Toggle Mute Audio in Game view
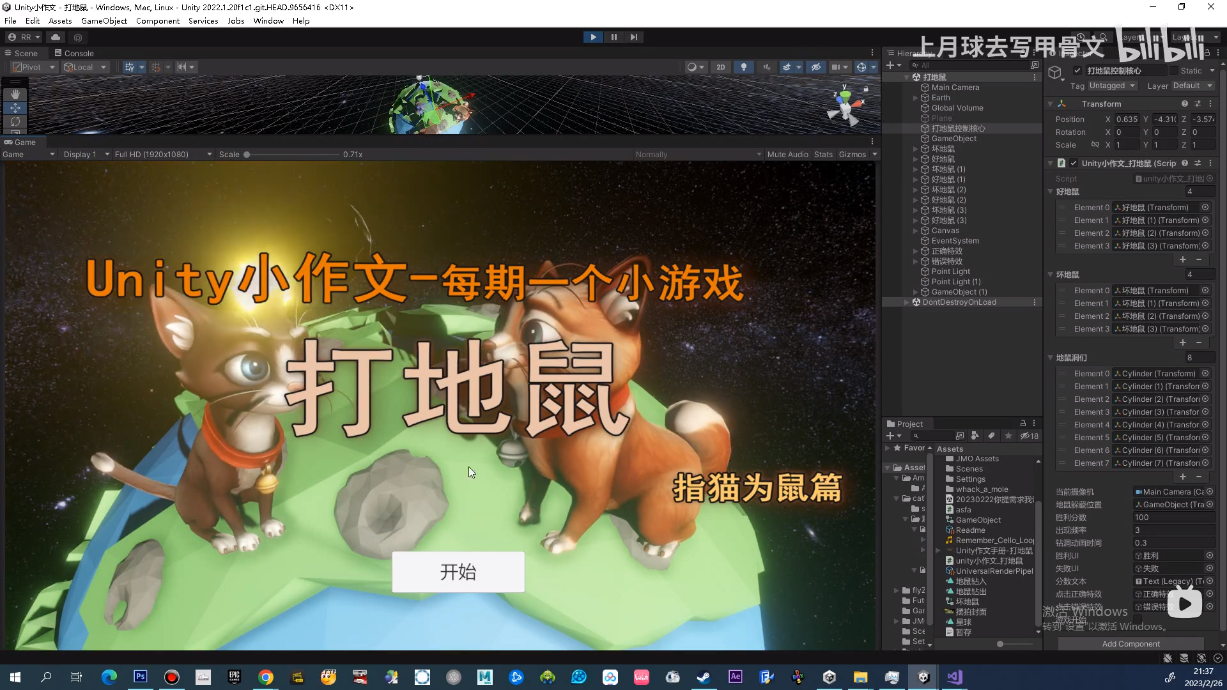1227x690 pixels. point(787,155)
